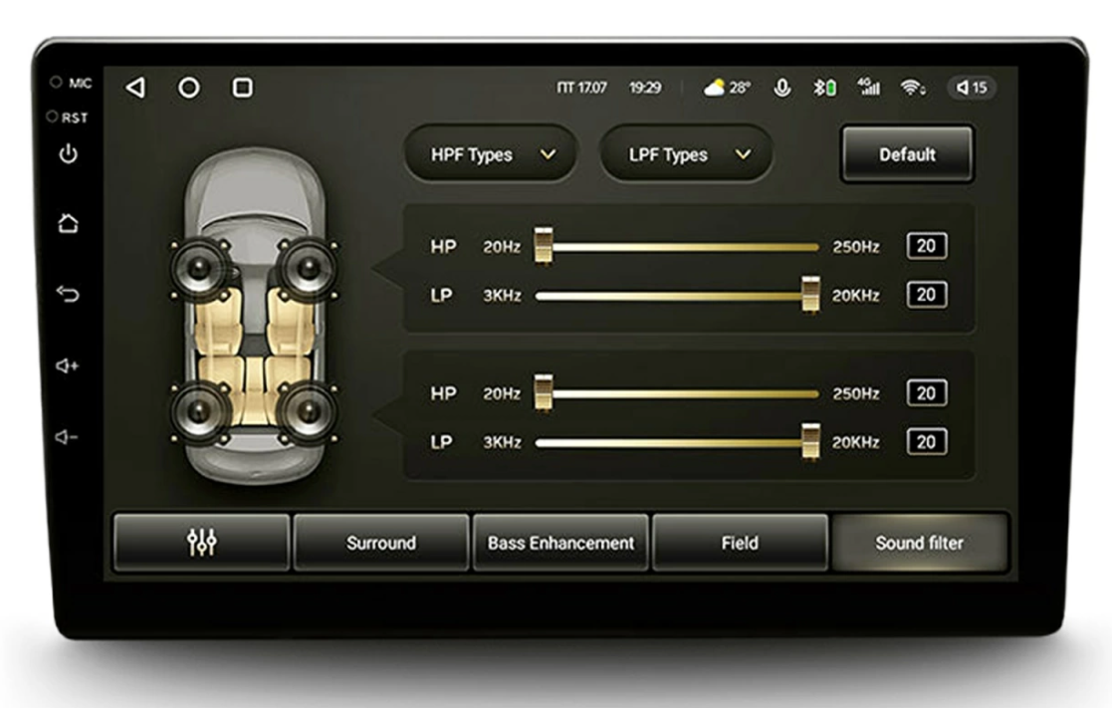1112x708 pixels.
Task: Tap the weather icon in status bar
Action: (x=714, y=88)
